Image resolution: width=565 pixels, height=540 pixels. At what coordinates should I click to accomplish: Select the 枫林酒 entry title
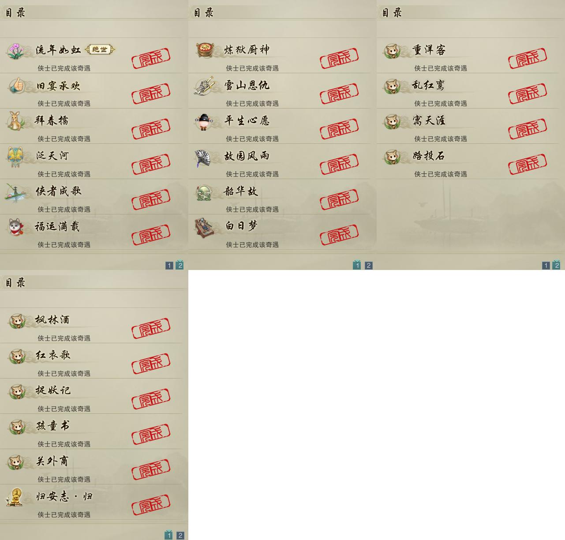[x=52, y=319]
